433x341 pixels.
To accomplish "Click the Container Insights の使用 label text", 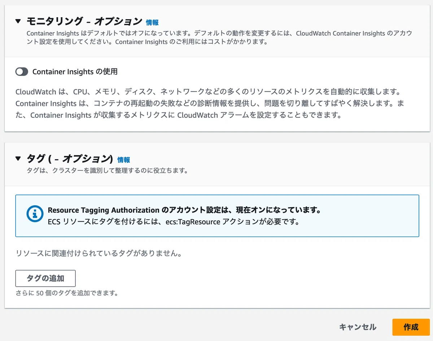I will (75, 72).
